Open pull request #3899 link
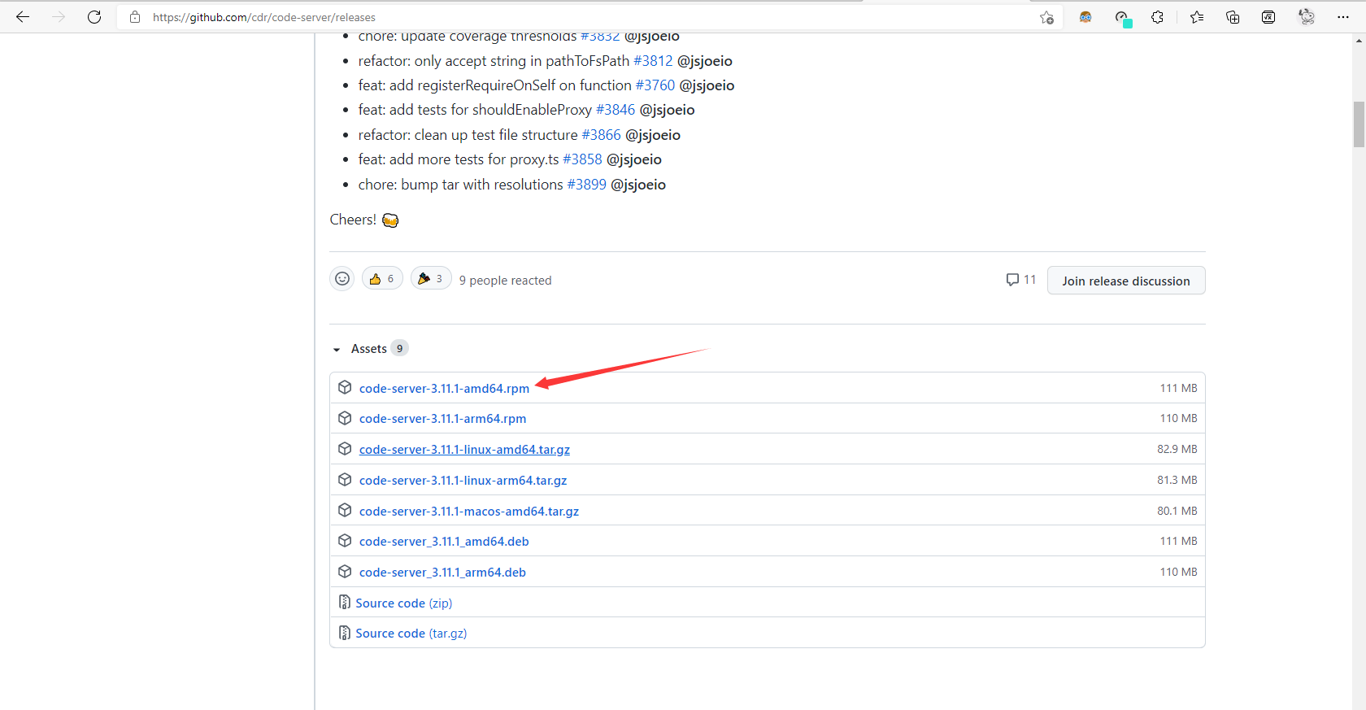1366x710 pixels. 586,185
